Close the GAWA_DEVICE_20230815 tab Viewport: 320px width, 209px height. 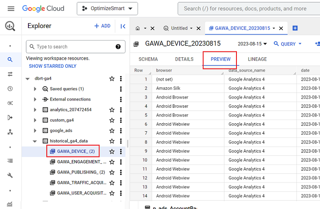click(281, 28)
